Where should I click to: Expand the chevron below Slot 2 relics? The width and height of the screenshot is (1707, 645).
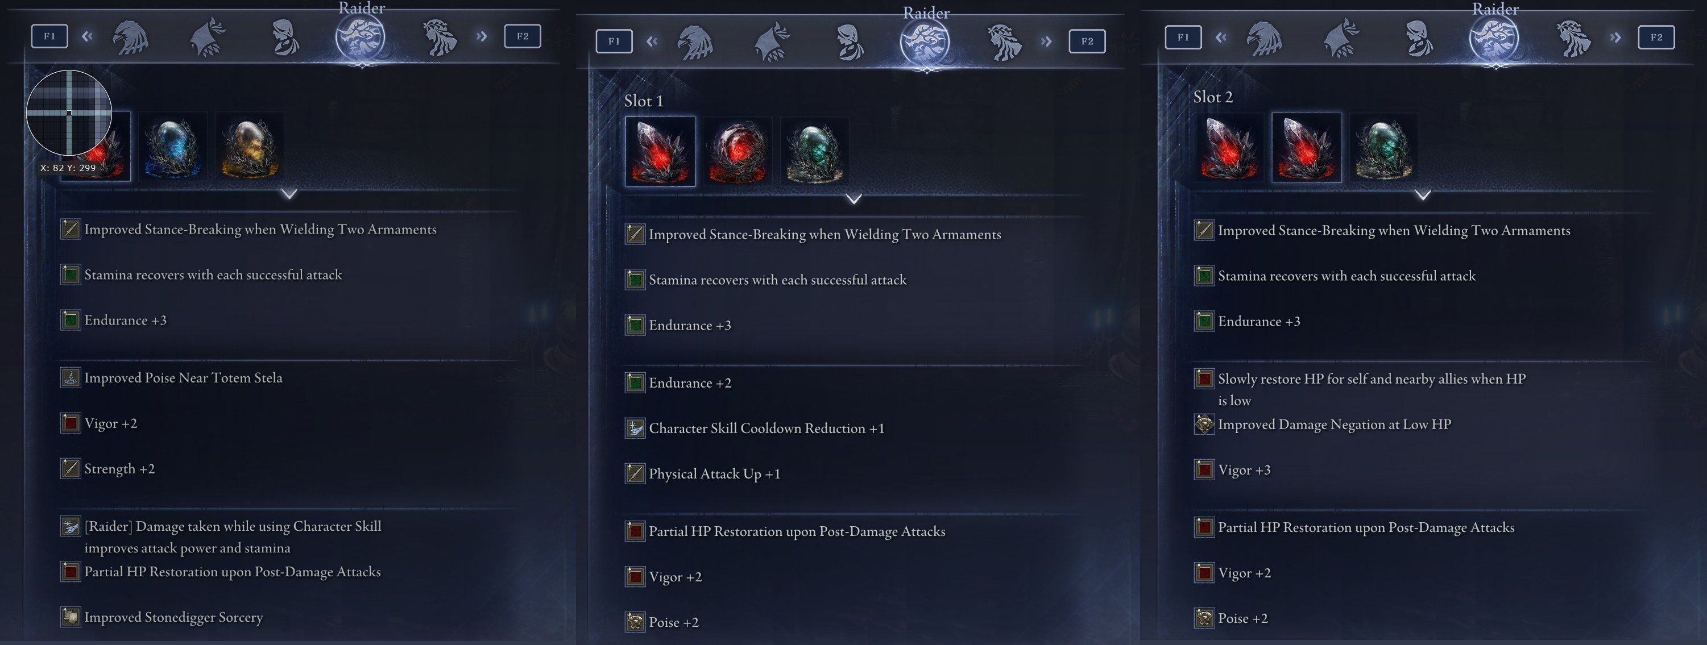click(1423, 194)
